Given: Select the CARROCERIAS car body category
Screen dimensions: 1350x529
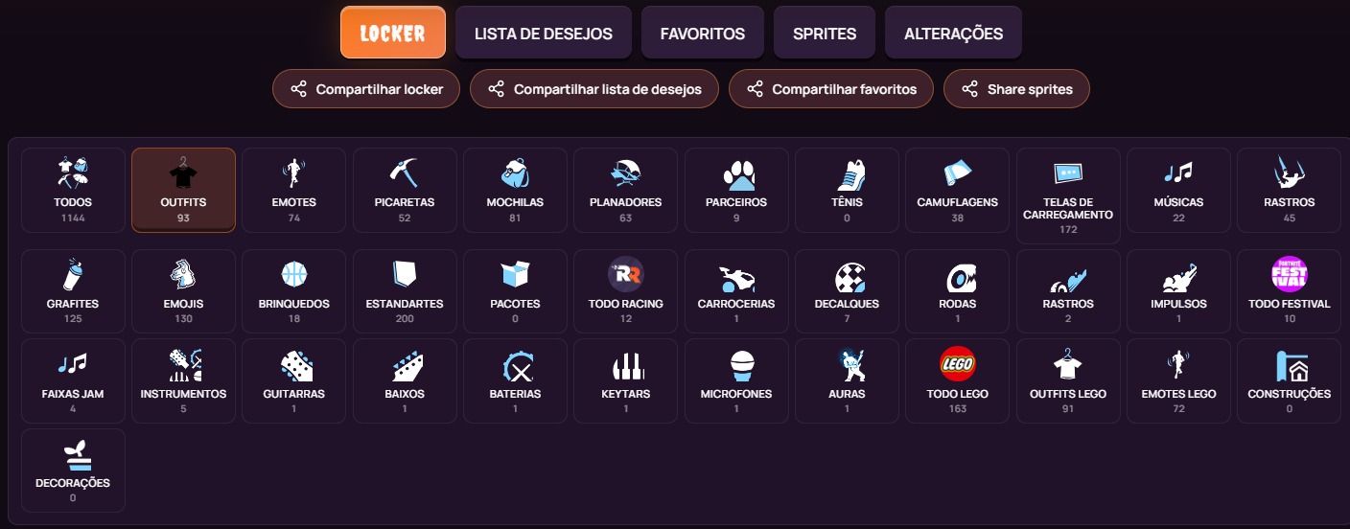Looking at the screenshot, I should point(736,291).
